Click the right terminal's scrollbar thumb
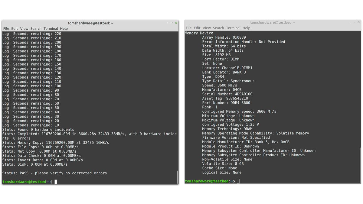This screenshot has height=204, width=363. 360,165
